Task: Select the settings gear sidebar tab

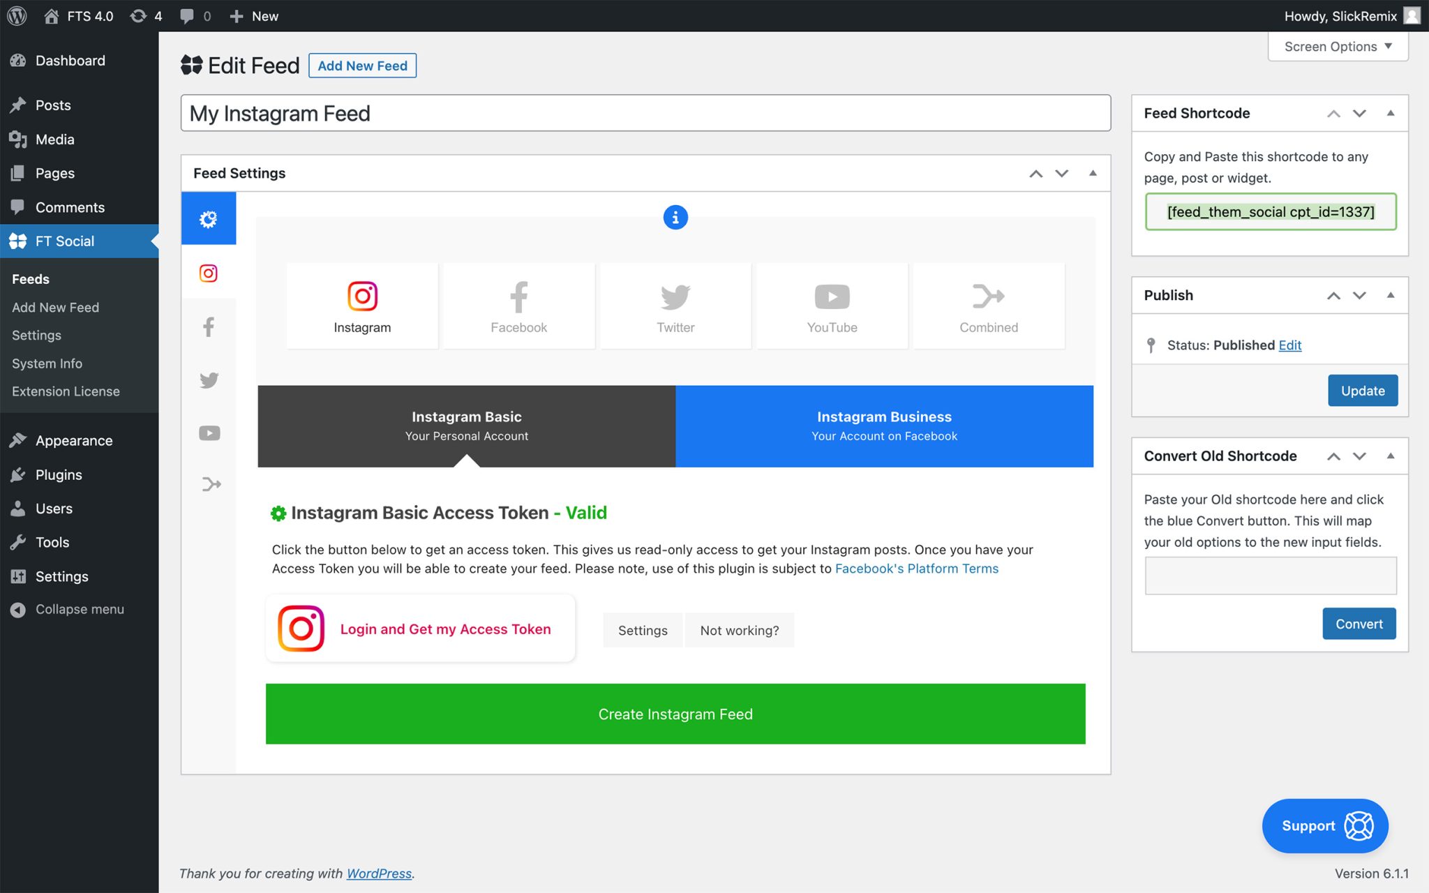Action: (209, 219)
